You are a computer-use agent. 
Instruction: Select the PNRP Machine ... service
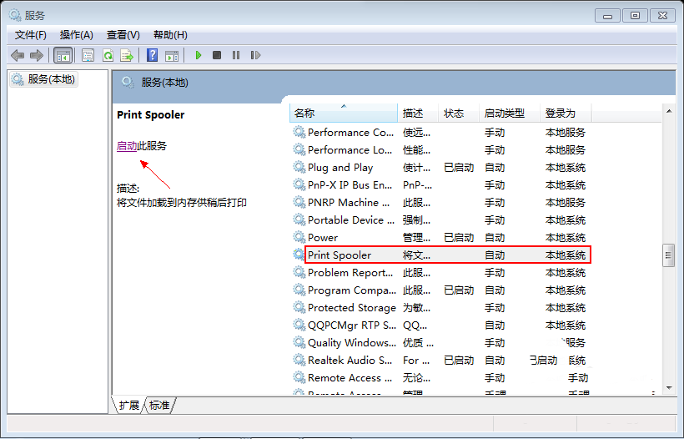click(349, 202)
